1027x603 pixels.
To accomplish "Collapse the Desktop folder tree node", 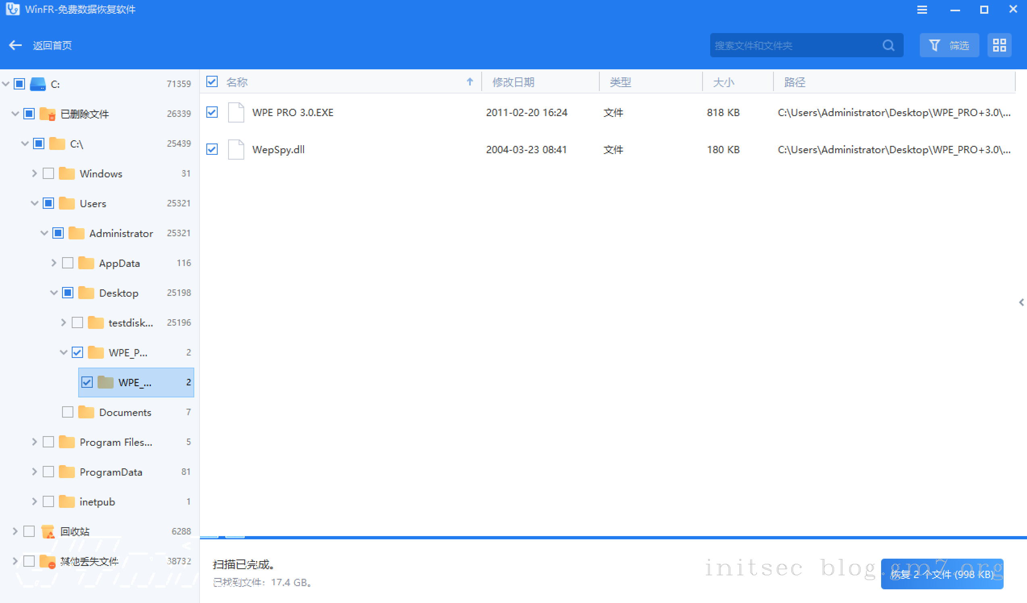I will 53,293.
